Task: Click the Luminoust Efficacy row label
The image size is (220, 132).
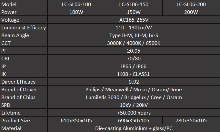Action: click(24, 28)
